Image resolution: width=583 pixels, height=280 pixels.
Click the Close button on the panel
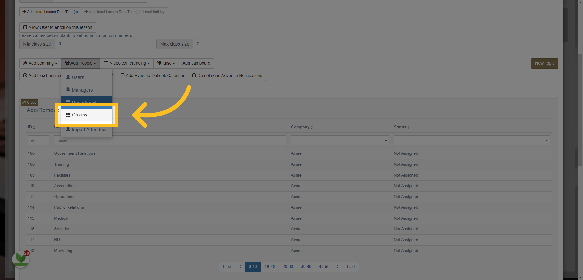pyautogui.click(x=29, y=103)
